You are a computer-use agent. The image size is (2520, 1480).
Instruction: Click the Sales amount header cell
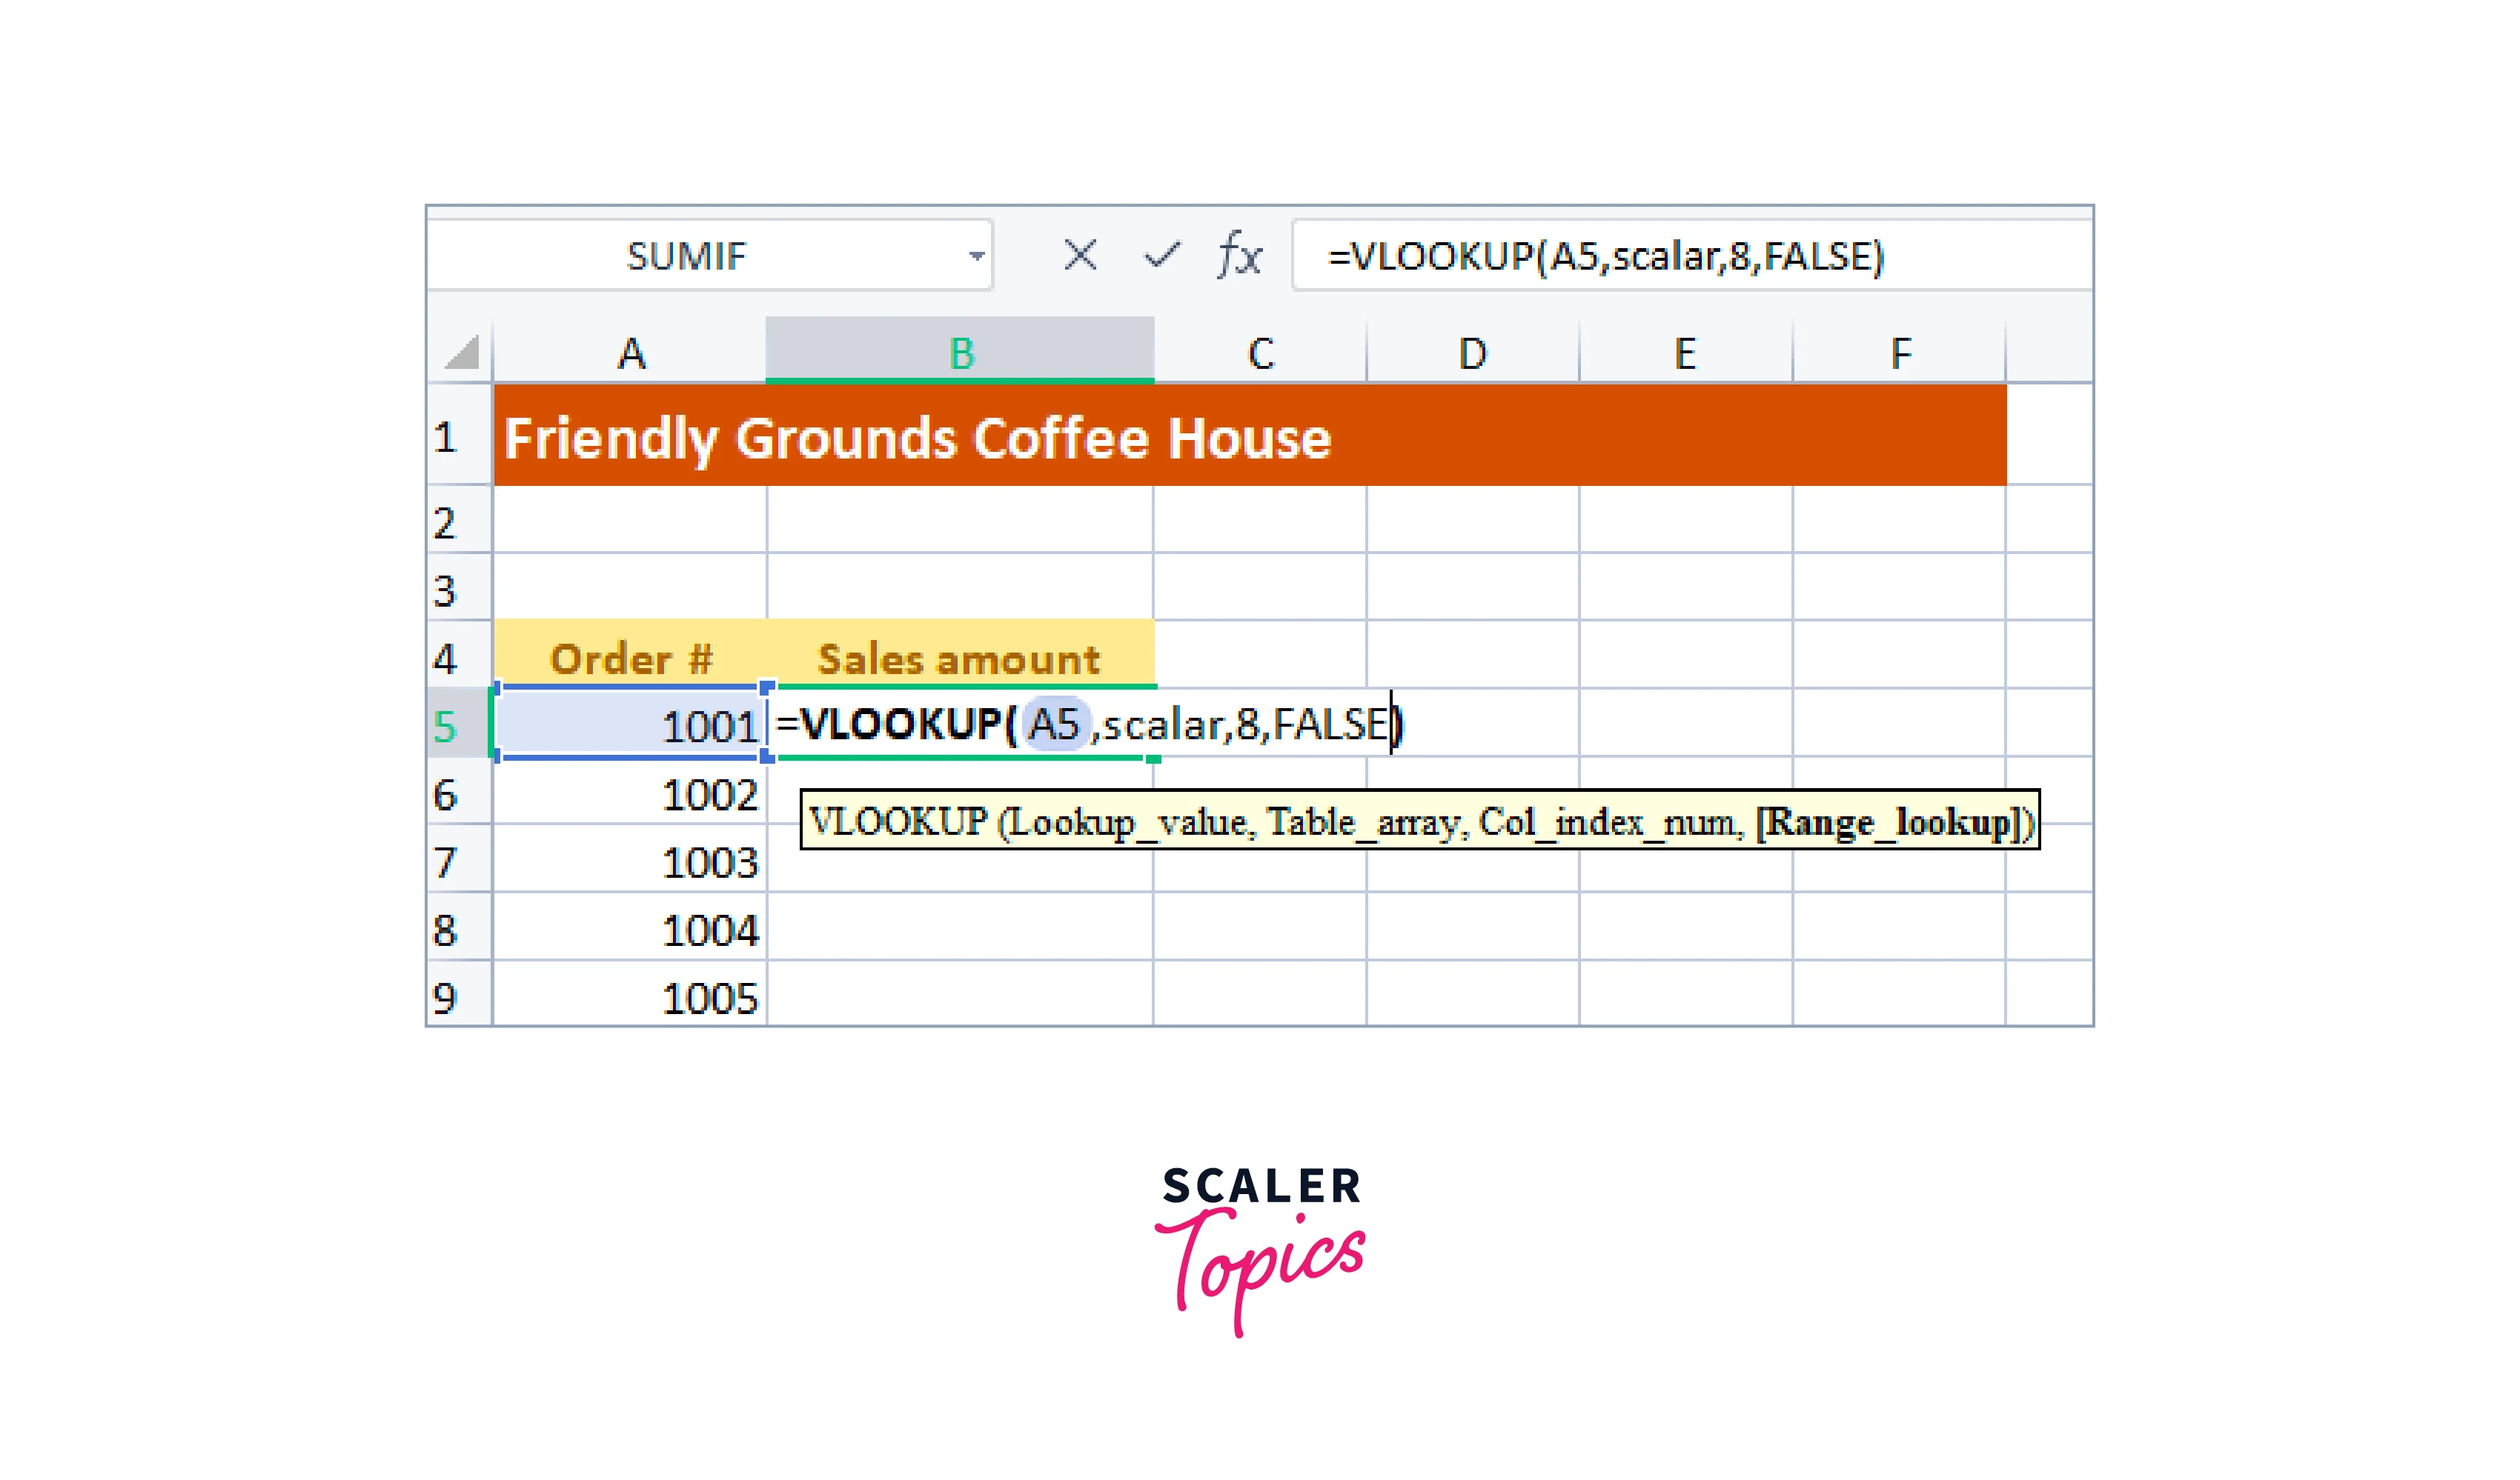point(958,659)
